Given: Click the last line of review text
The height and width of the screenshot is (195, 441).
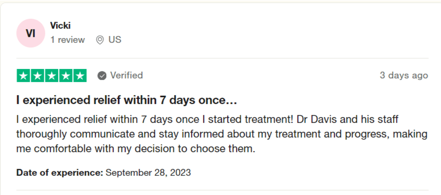Looking at the screenshot, I should tap(136, 149).
